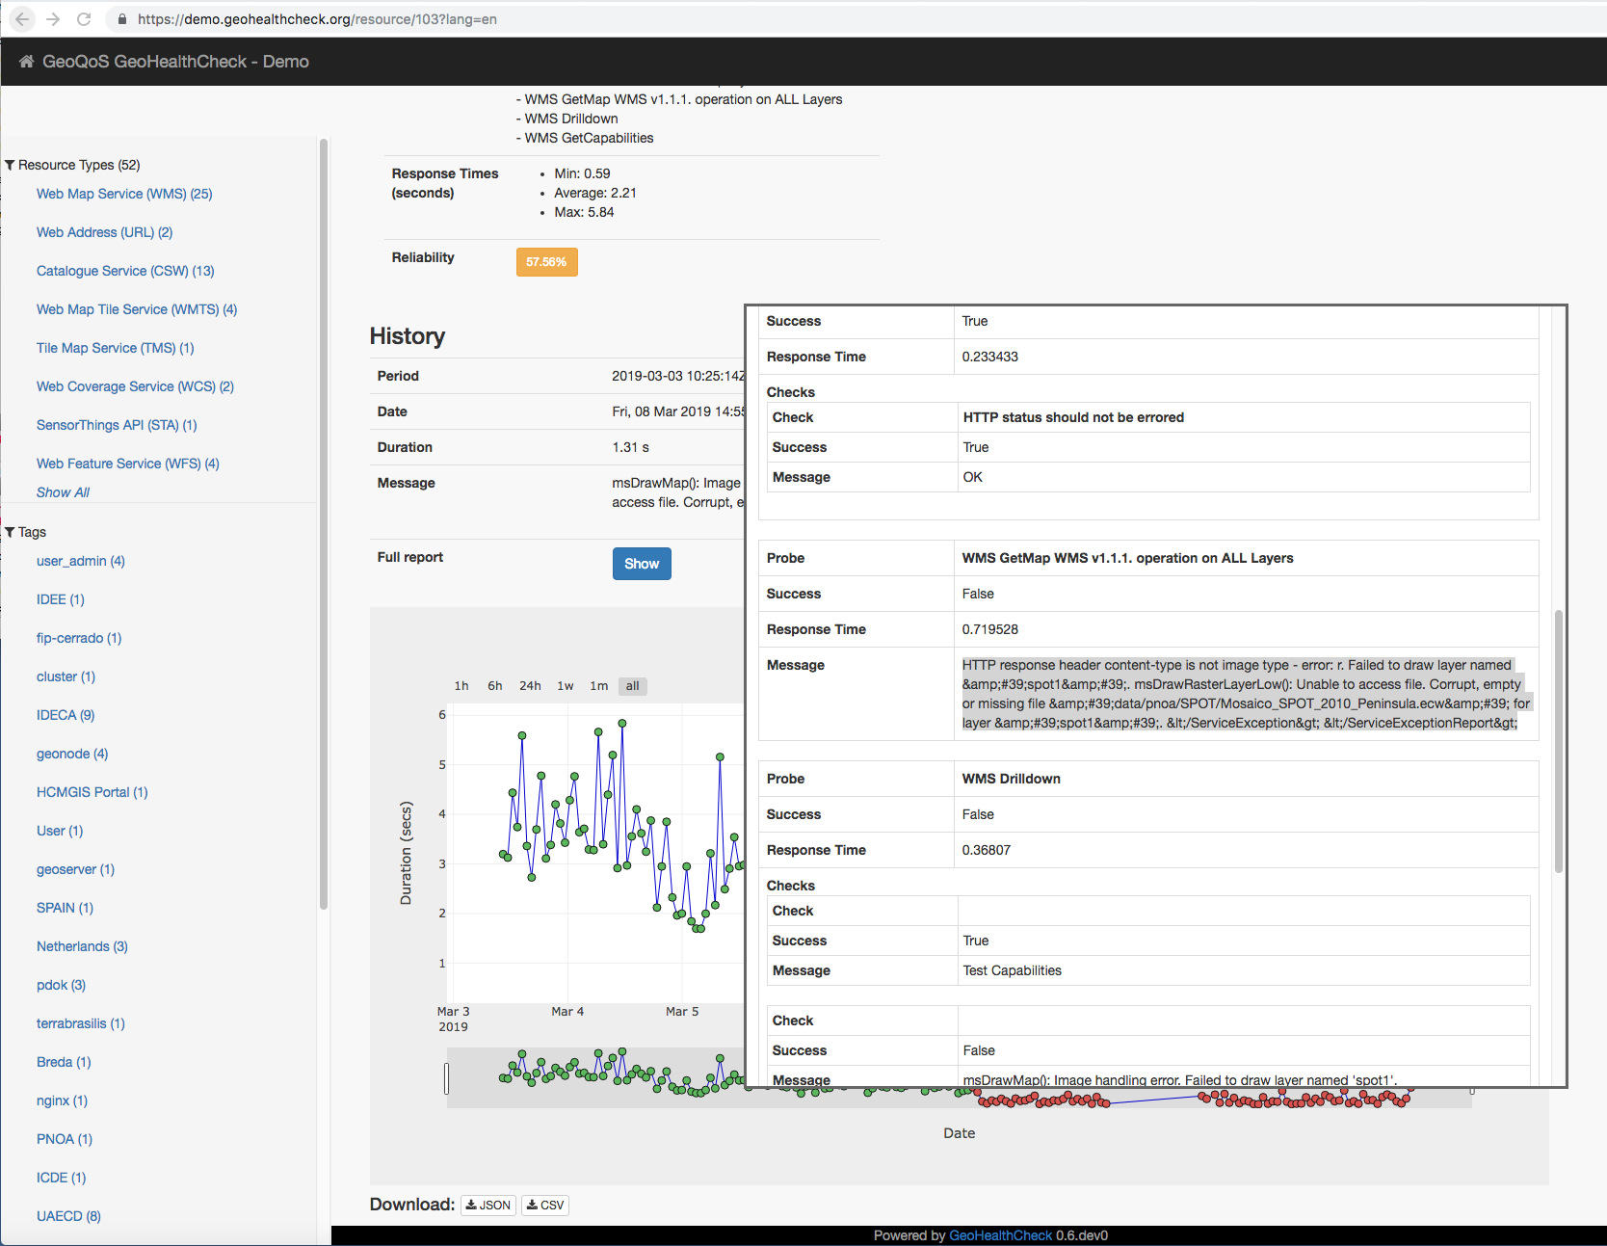The image size is (1607, 1246).
Task: Open Web Map Service (WMS) resources
Action: (x=124, y=194)
